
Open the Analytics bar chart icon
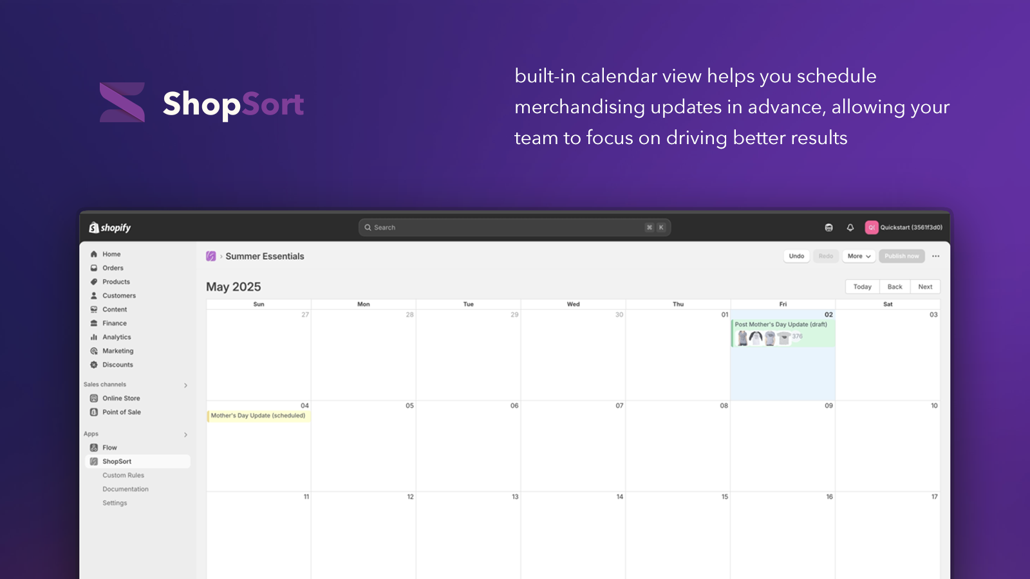94,337
